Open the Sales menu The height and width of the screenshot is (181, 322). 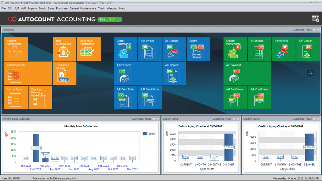pos(51,8)
